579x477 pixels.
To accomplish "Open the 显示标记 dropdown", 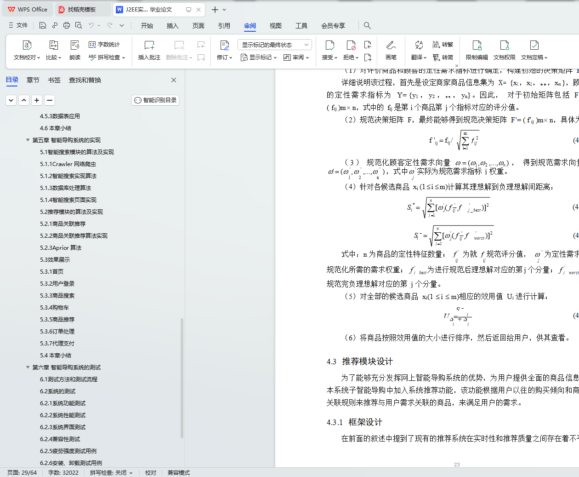I will point(259,57).
